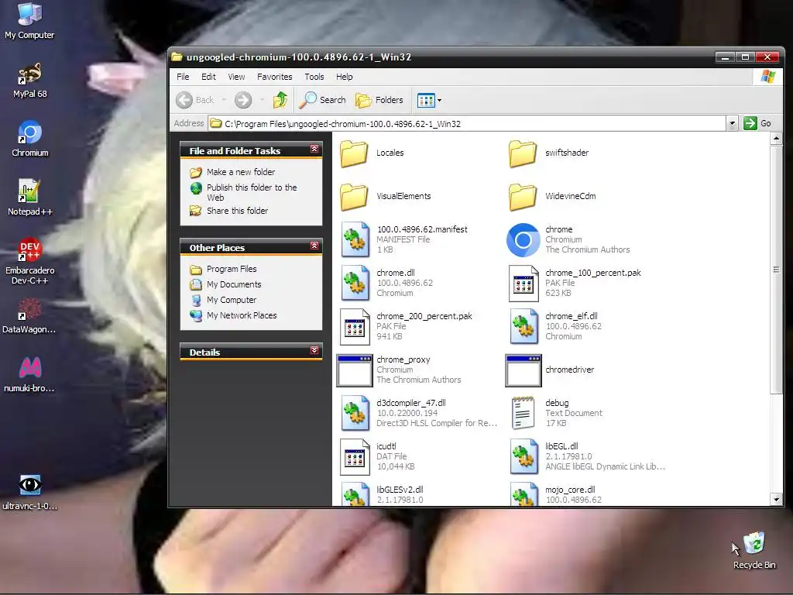Image resolution: width=793 pixels, height=595 pixels.
Task: Select the Chromium desktop shortcut
Action: point(30,139)
